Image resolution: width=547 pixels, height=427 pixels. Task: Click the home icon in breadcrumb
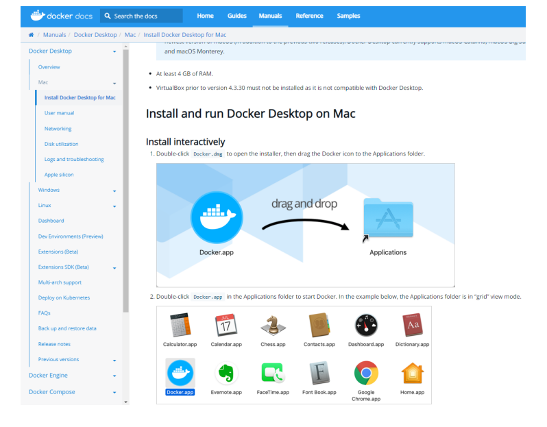pos(32,35)
